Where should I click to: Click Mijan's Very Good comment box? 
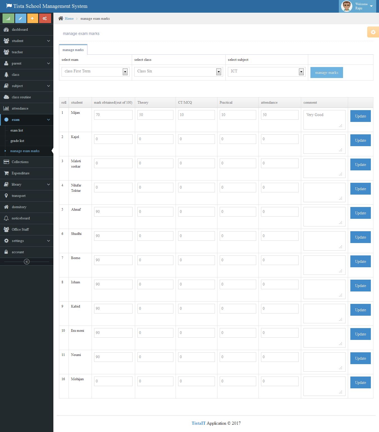pos(324,120)
